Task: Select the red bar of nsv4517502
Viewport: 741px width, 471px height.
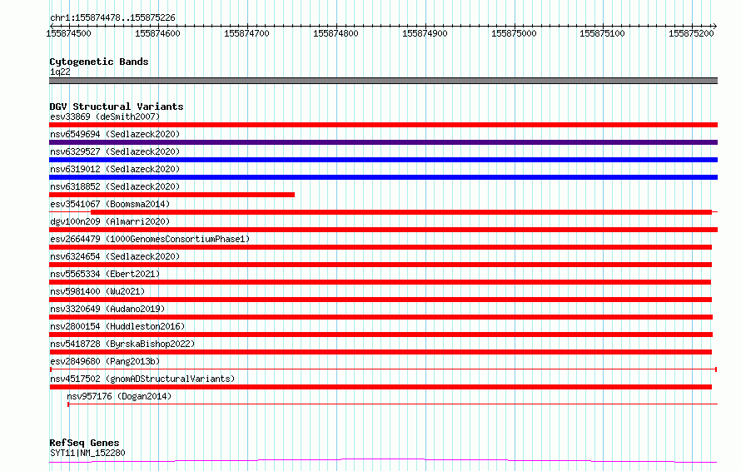Action: click(380, 387)
